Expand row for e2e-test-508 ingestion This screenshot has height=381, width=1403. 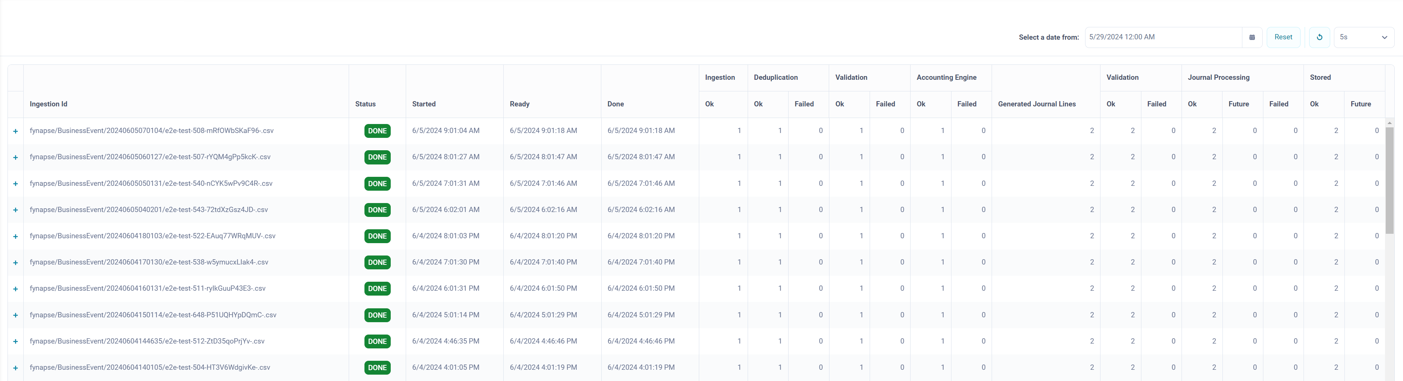coord(15,131)
